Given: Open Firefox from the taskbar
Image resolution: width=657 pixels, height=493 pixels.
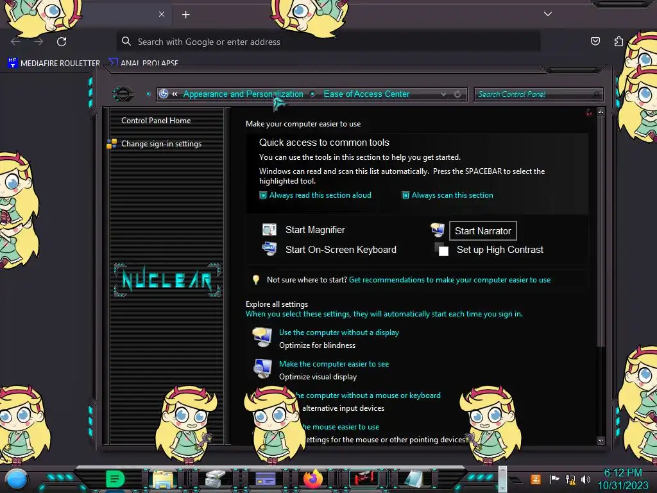Looking at the screenshot, I should pyautogui.click(x=313, y=479).
